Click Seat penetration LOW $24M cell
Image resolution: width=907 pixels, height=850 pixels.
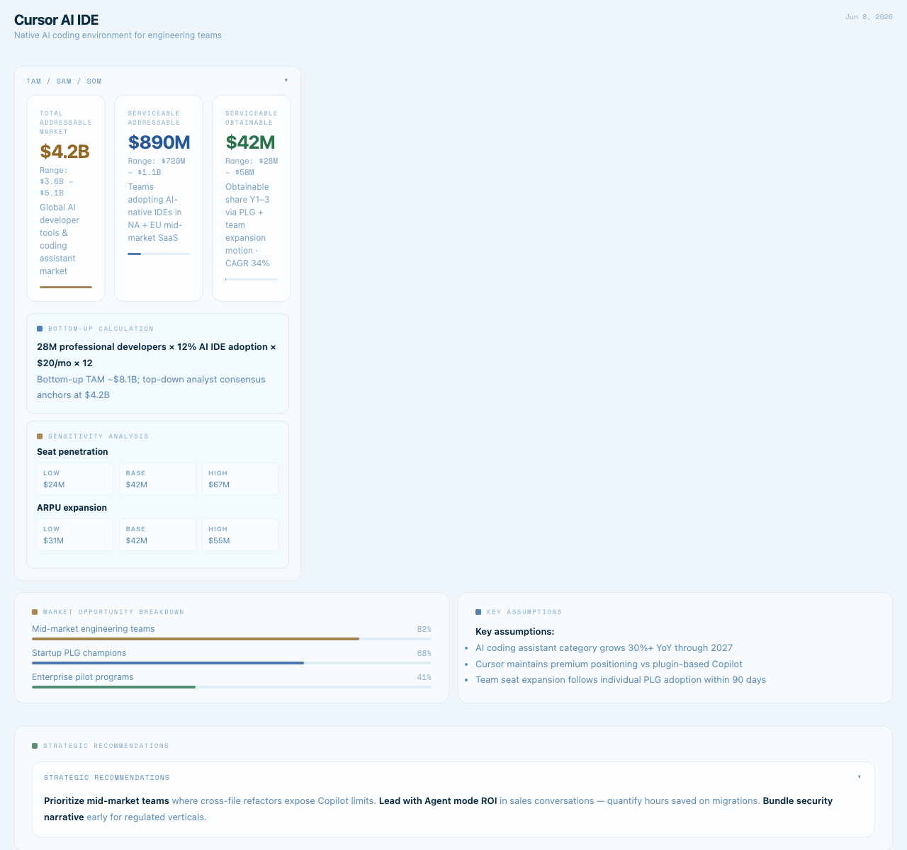point(75,479)
